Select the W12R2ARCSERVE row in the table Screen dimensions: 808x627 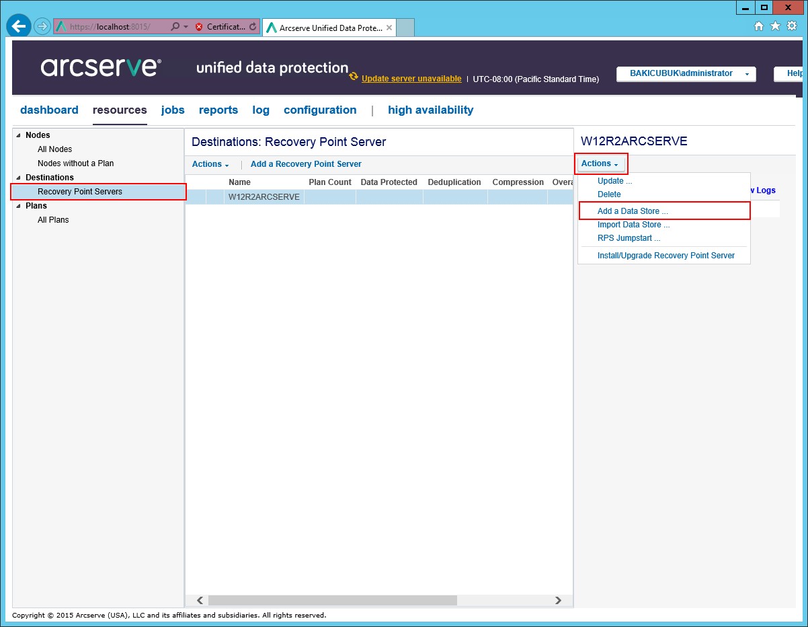click(x=379, y=197)
